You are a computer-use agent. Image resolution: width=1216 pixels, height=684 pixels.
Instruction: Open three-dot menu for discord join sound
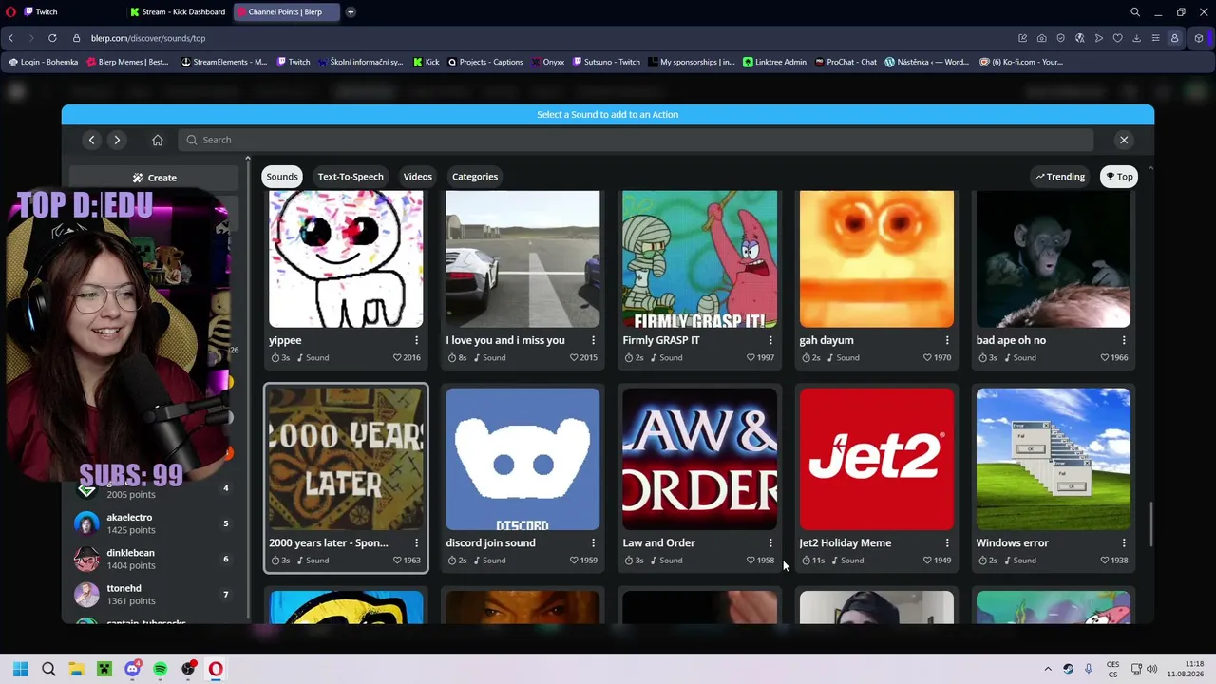(x=593, y=542)
